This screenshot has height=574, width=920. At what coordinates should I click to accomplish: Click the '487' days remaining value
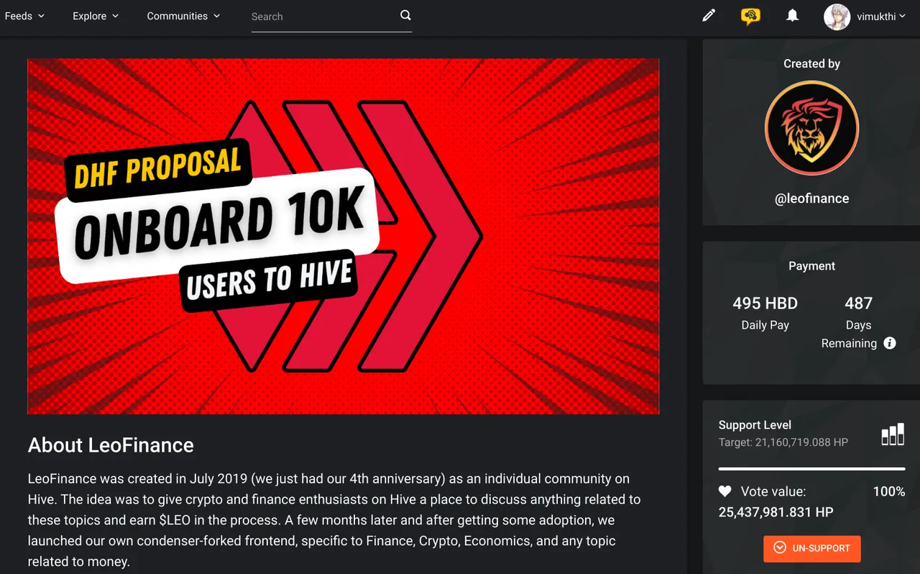tap(858, 304)
